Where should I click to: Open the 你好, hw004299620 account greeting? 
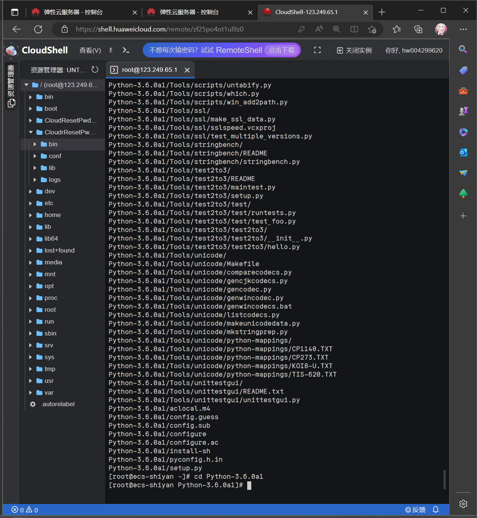tap(414, 50)
